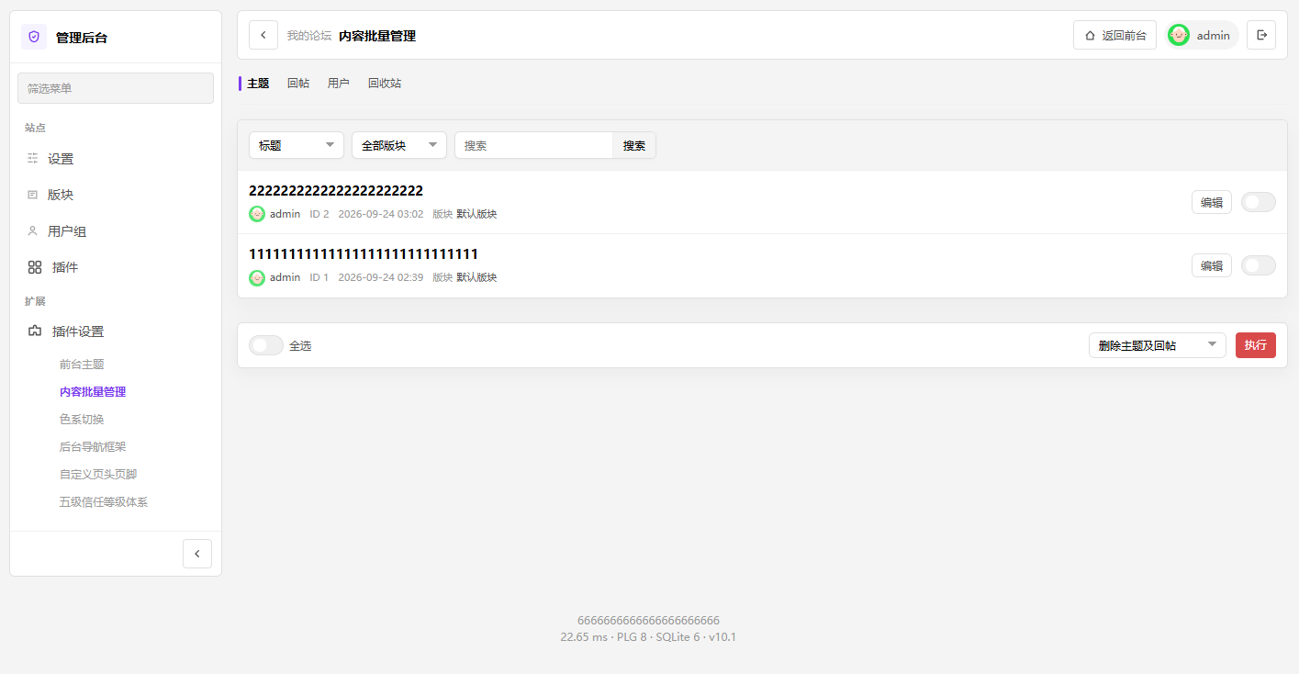Click the 搜索 button
Viewport: 1299px width, 674px height.
634,145
